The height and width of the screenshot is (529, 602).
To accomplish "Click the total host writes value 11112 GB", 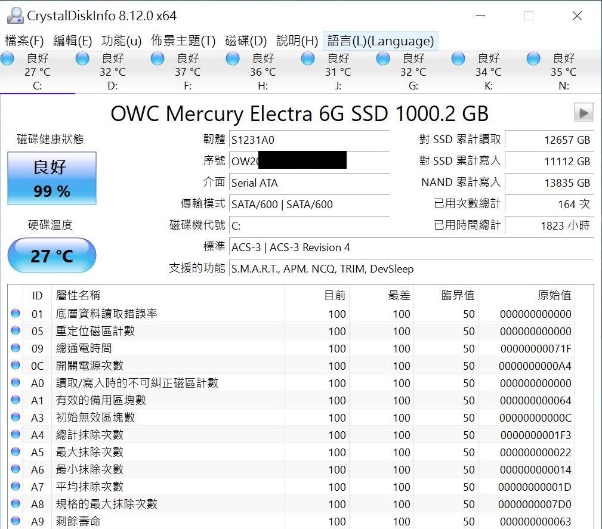I will pyautogui.click(x=549, y=161).
